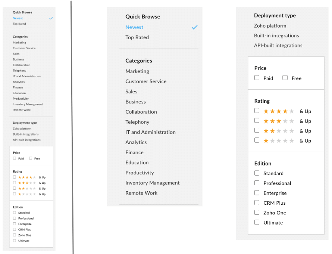The height and width of the screenshot is (254, 332).
Task: Select Built-in integrations in large Deployment type
Action: pyautogui.click(x=276, y=35)
